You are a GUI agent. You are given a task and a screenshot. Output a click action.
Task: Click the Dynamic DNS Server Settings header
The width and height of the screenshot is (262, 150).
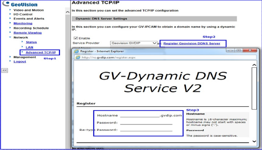(154, 19)
